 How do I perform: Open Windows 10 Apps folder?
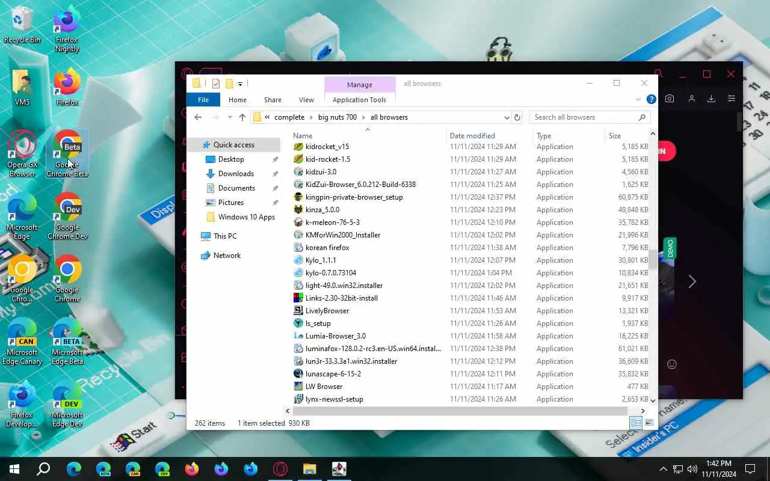click(x=246, y=217)
